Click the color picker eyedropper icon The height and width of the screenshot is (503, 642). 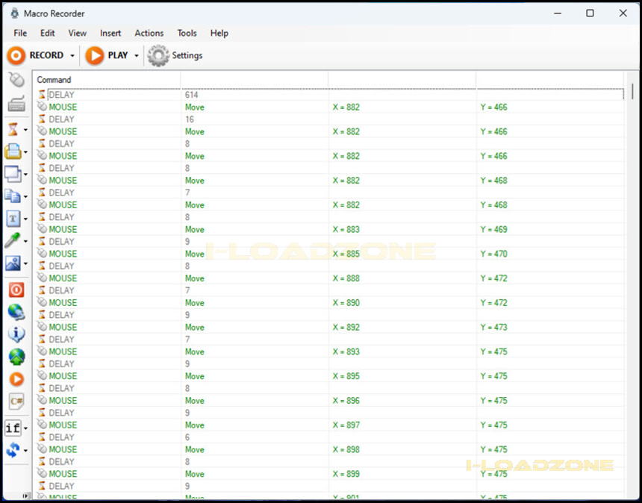pos(13,241)
